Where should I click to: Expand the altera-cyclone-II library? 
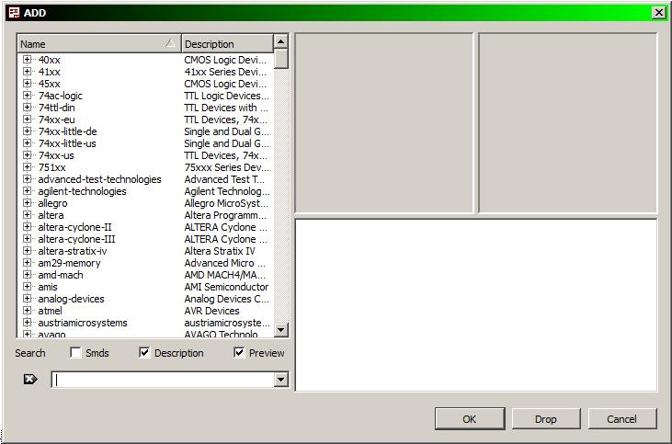tap(27, 227)
